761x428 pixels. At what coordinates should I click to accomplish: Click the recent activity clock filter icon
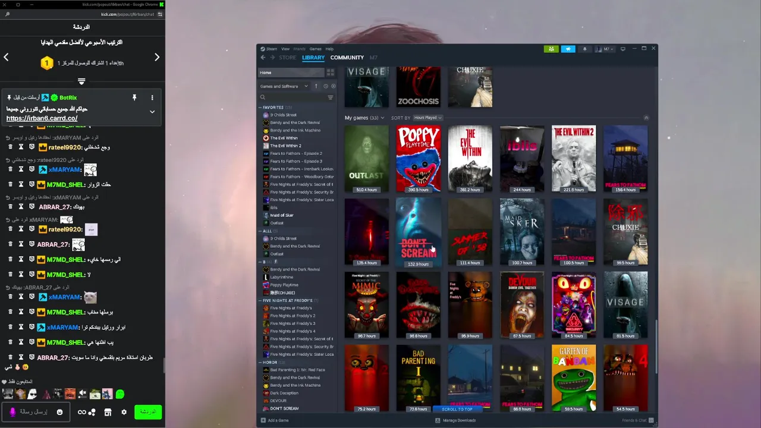(325, 86)
